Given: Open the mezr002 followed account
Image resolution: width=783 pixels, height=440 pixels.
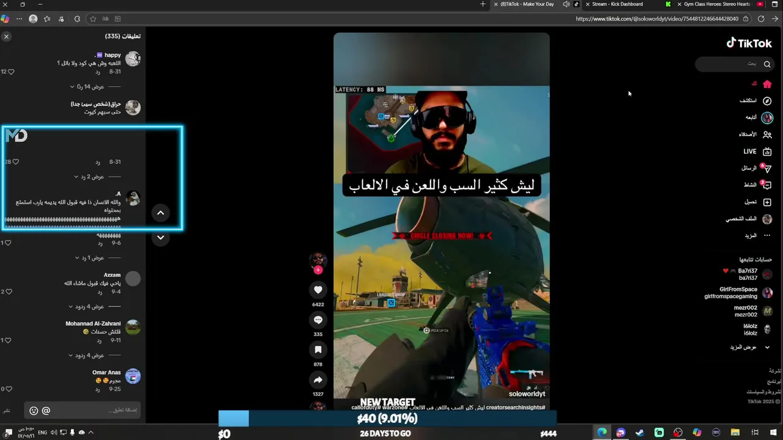Looking at the screenshot, I should coord(753,311).
